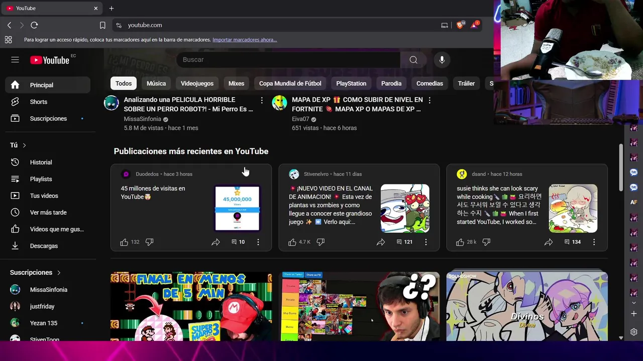
Task: Like the Duodedos post
Action: tap(124, 242)
